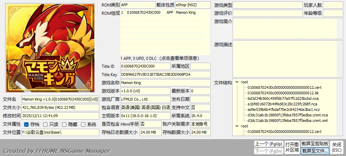Click the 支持中文 field showing 否
The image size is (346, 156).
coord(200,107)
